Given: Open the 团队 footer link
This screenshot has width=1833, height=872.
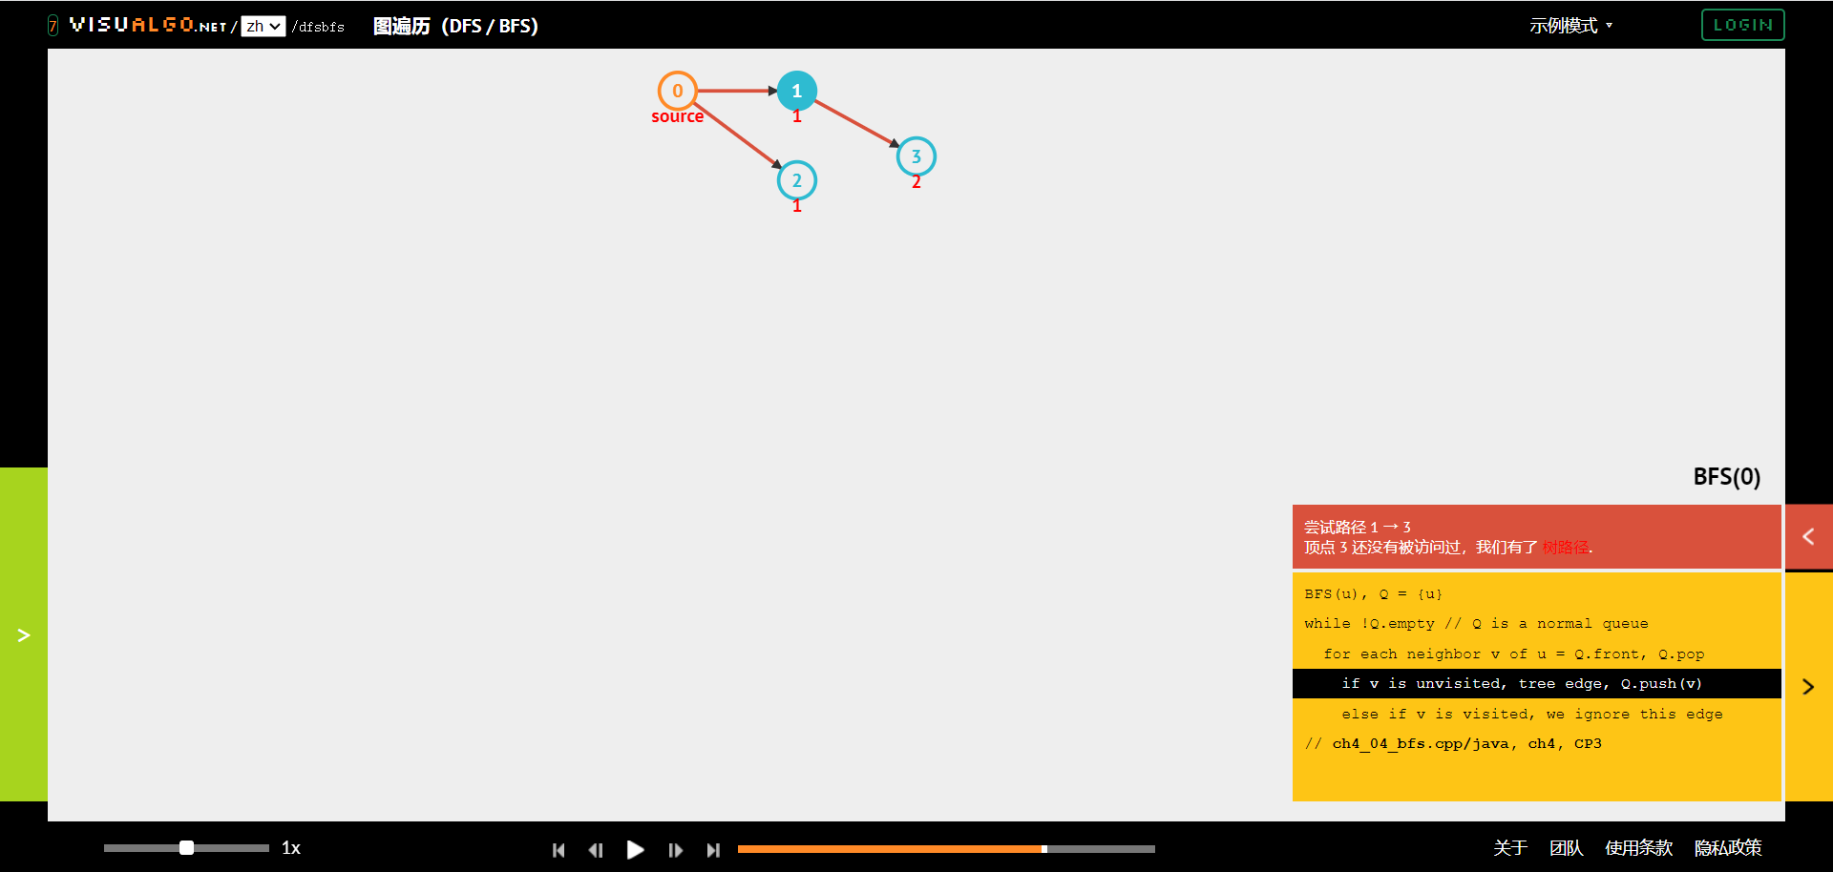Looking at the screenshot, I should 1566,848.
